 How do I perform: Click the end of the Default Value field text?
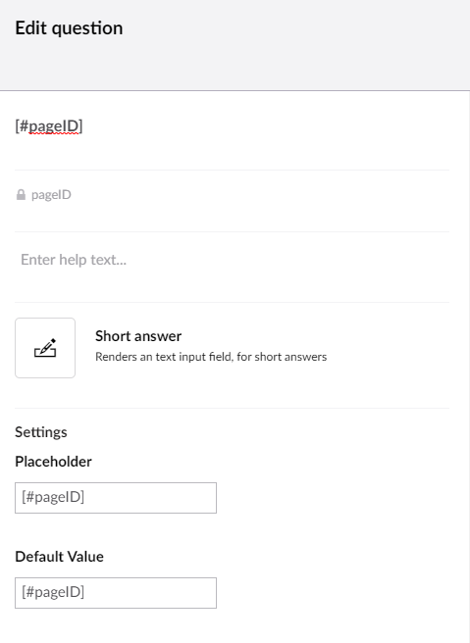85,593
